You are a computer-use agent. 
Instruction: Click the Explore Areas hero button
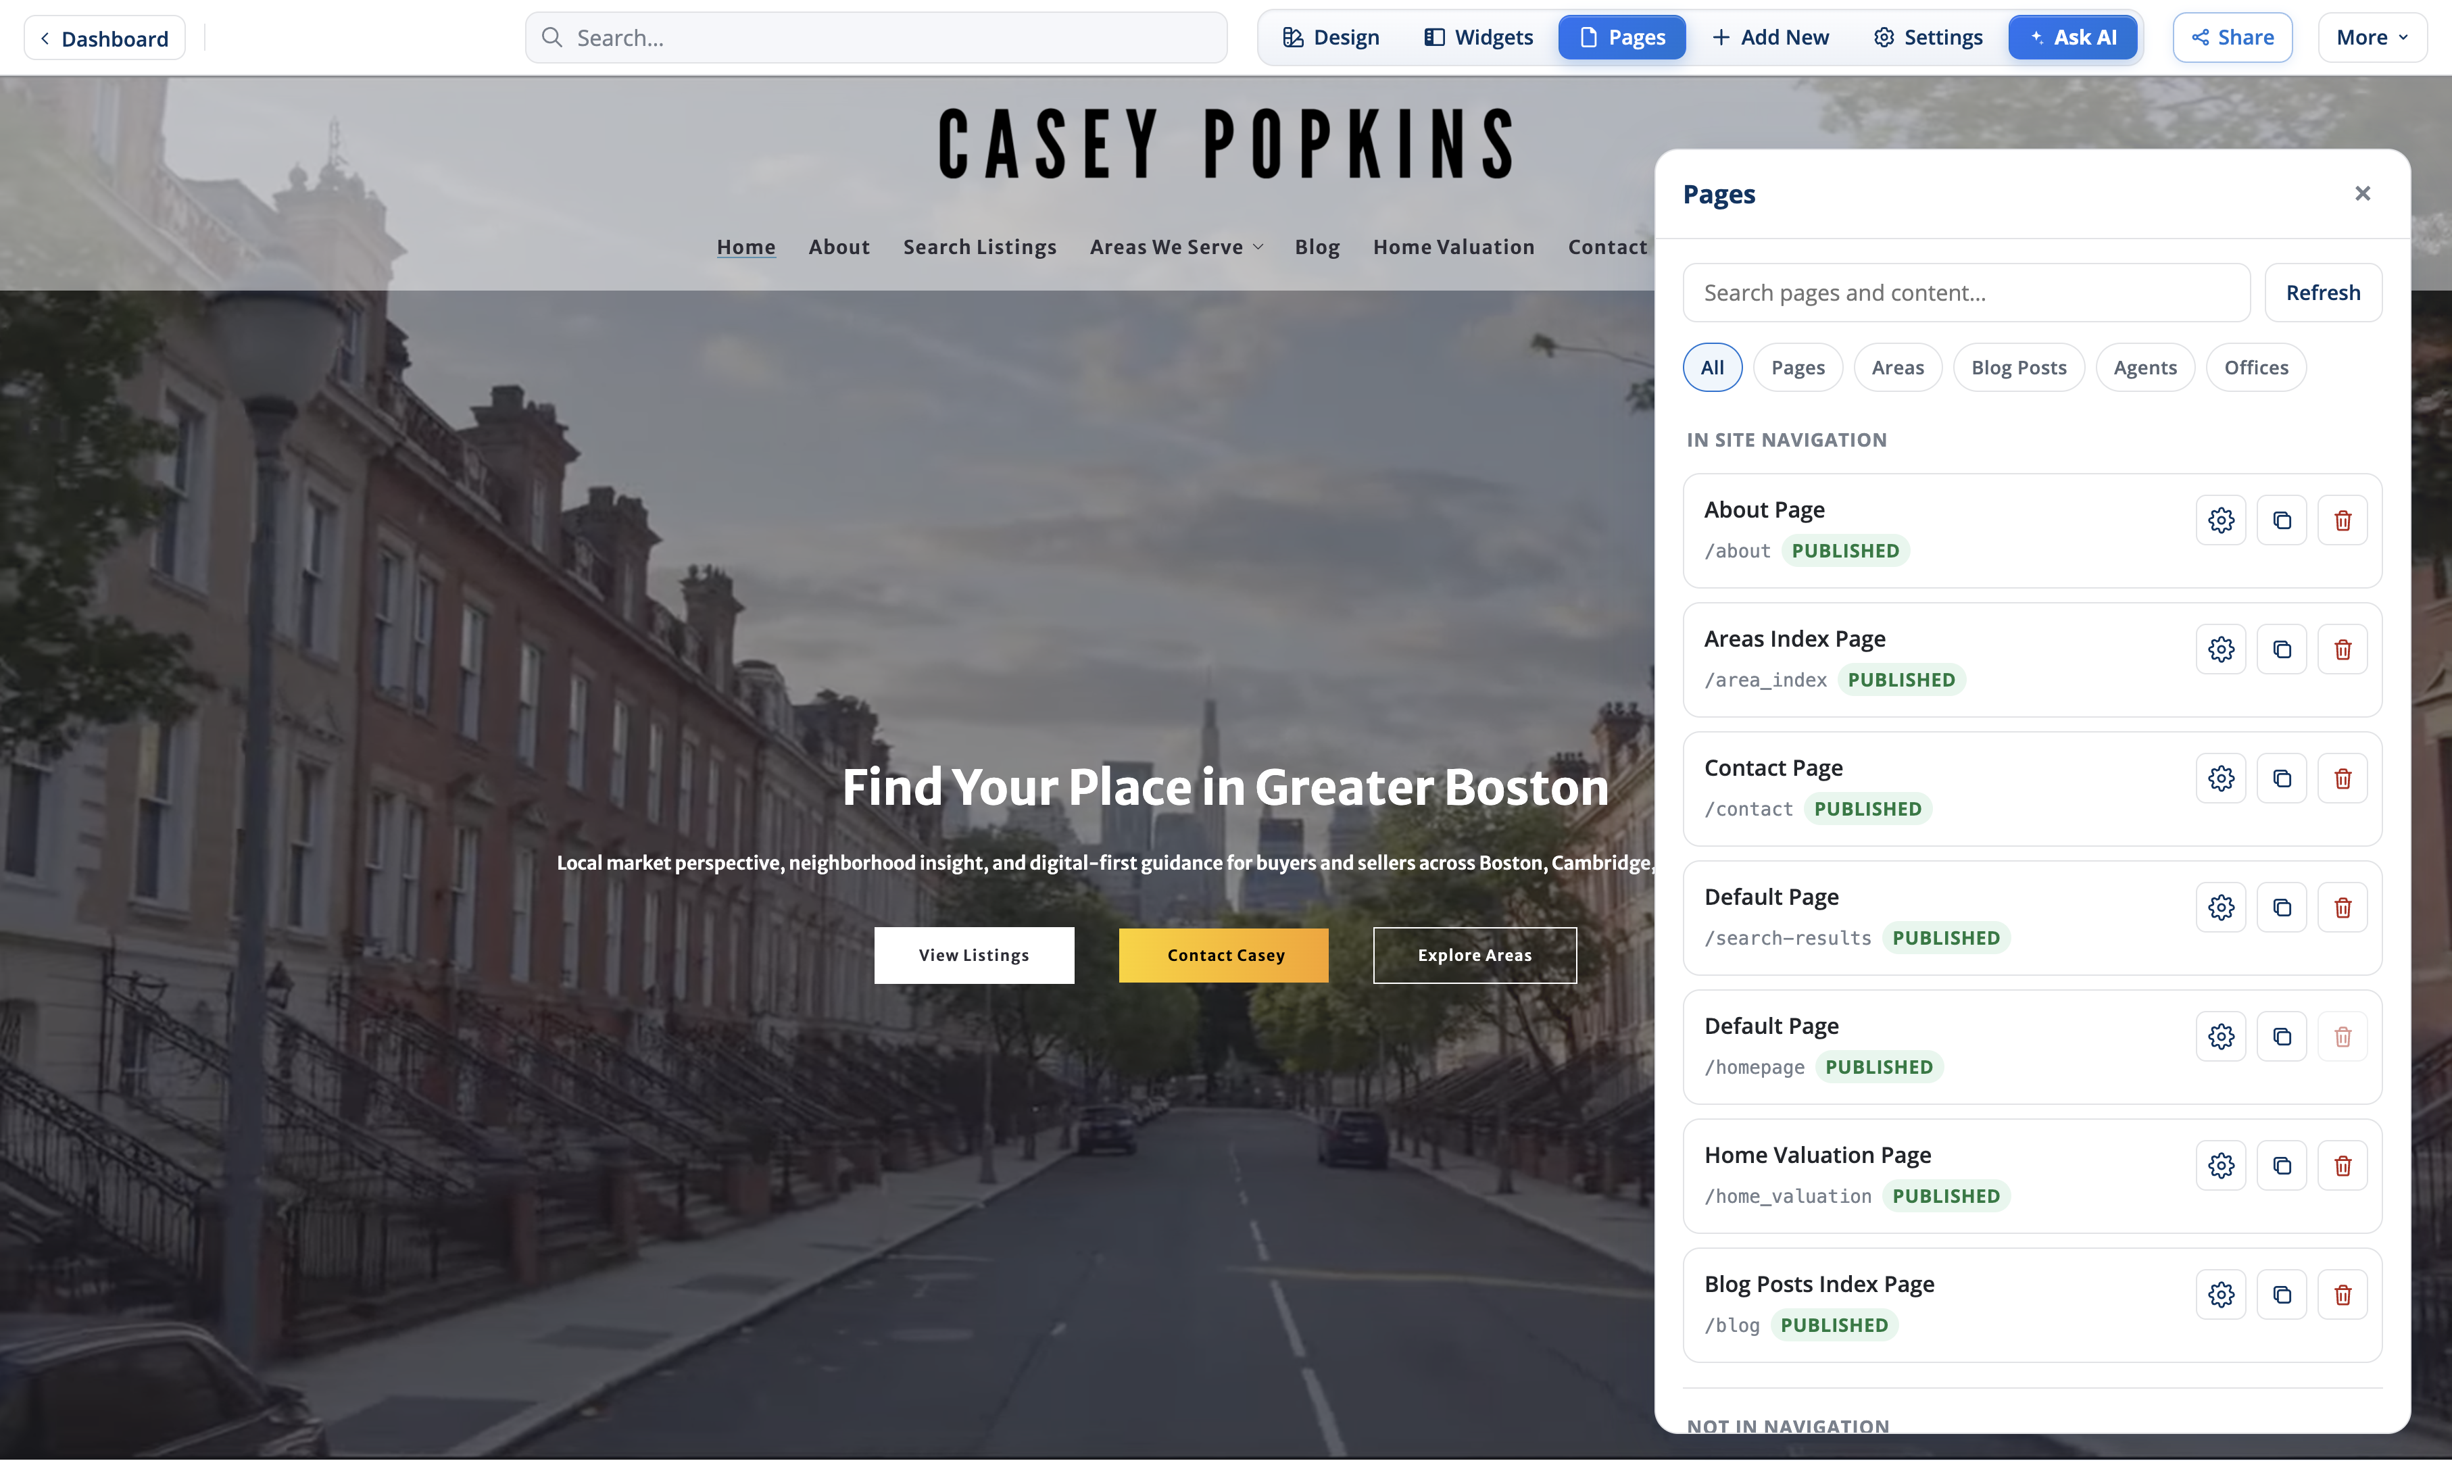[x=1475, y=955]
